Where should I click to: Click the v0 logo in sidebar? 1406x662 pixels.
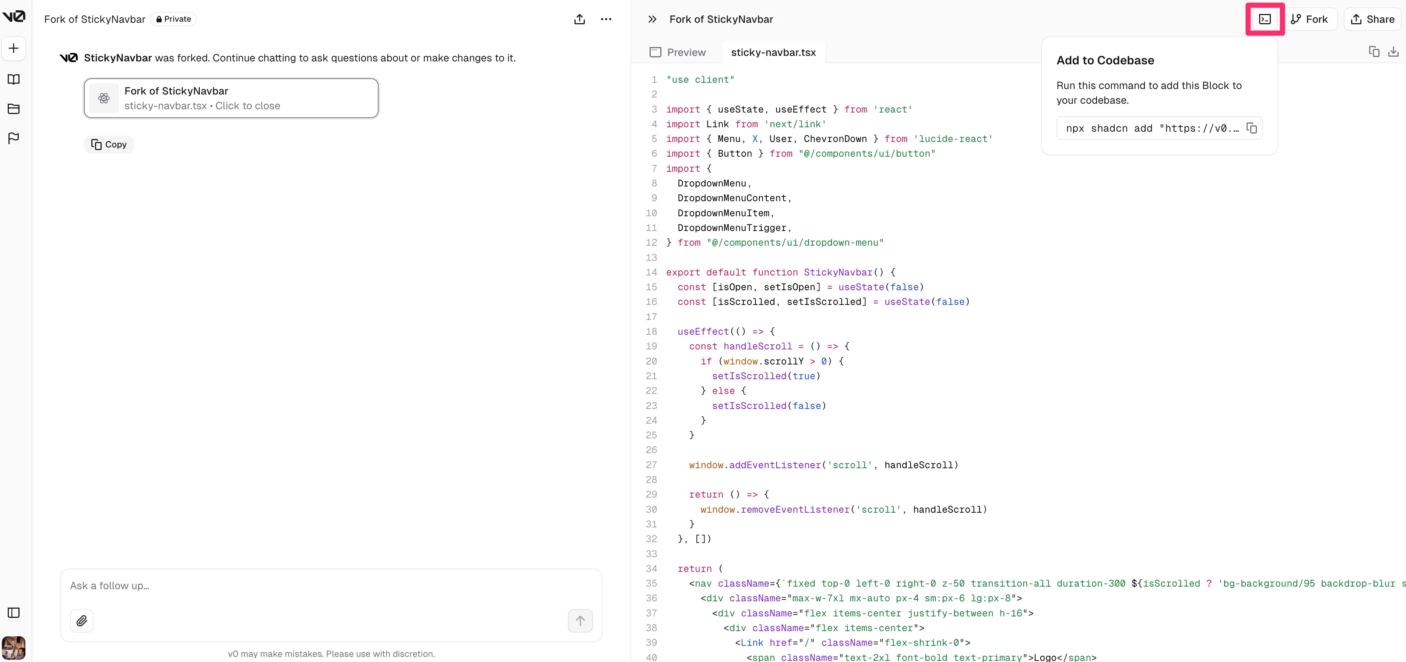(x=14, y=16)
